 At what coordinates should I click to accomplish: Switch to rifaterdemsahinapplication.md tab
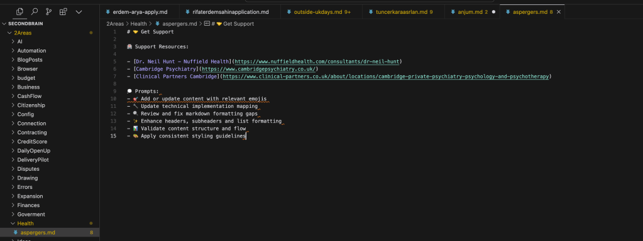pos(231,12)
